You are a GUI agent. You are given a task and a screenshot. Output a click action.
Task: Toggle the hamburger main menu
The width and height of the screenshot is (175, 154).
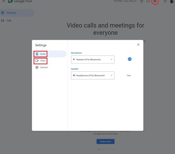[3, 1]
